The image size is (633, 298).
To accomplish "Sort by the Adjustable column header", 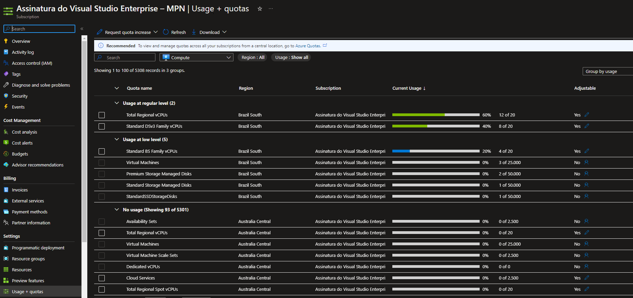I will [x=585, y=88].
